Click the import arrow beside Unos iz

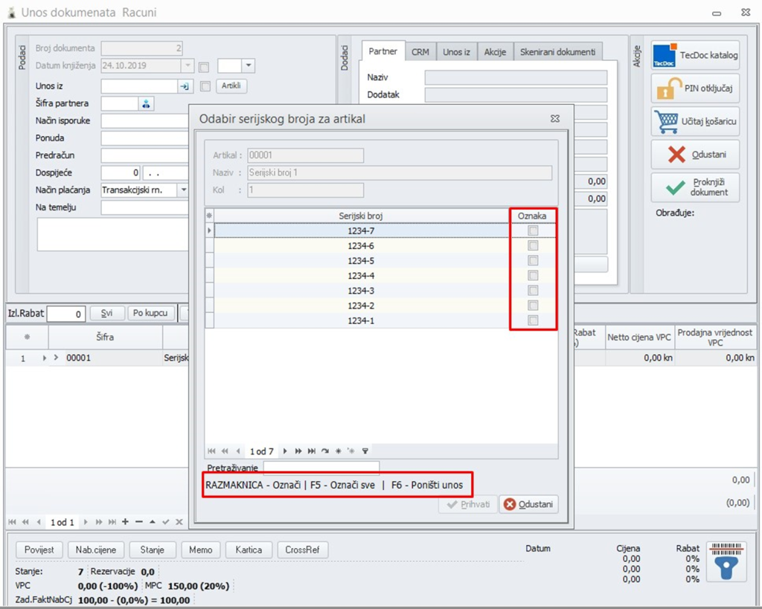[185, 86]
